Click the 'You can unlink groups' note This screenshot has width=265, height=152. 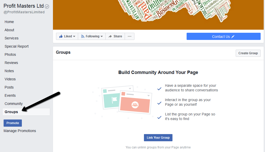click(x=158, y=147)
